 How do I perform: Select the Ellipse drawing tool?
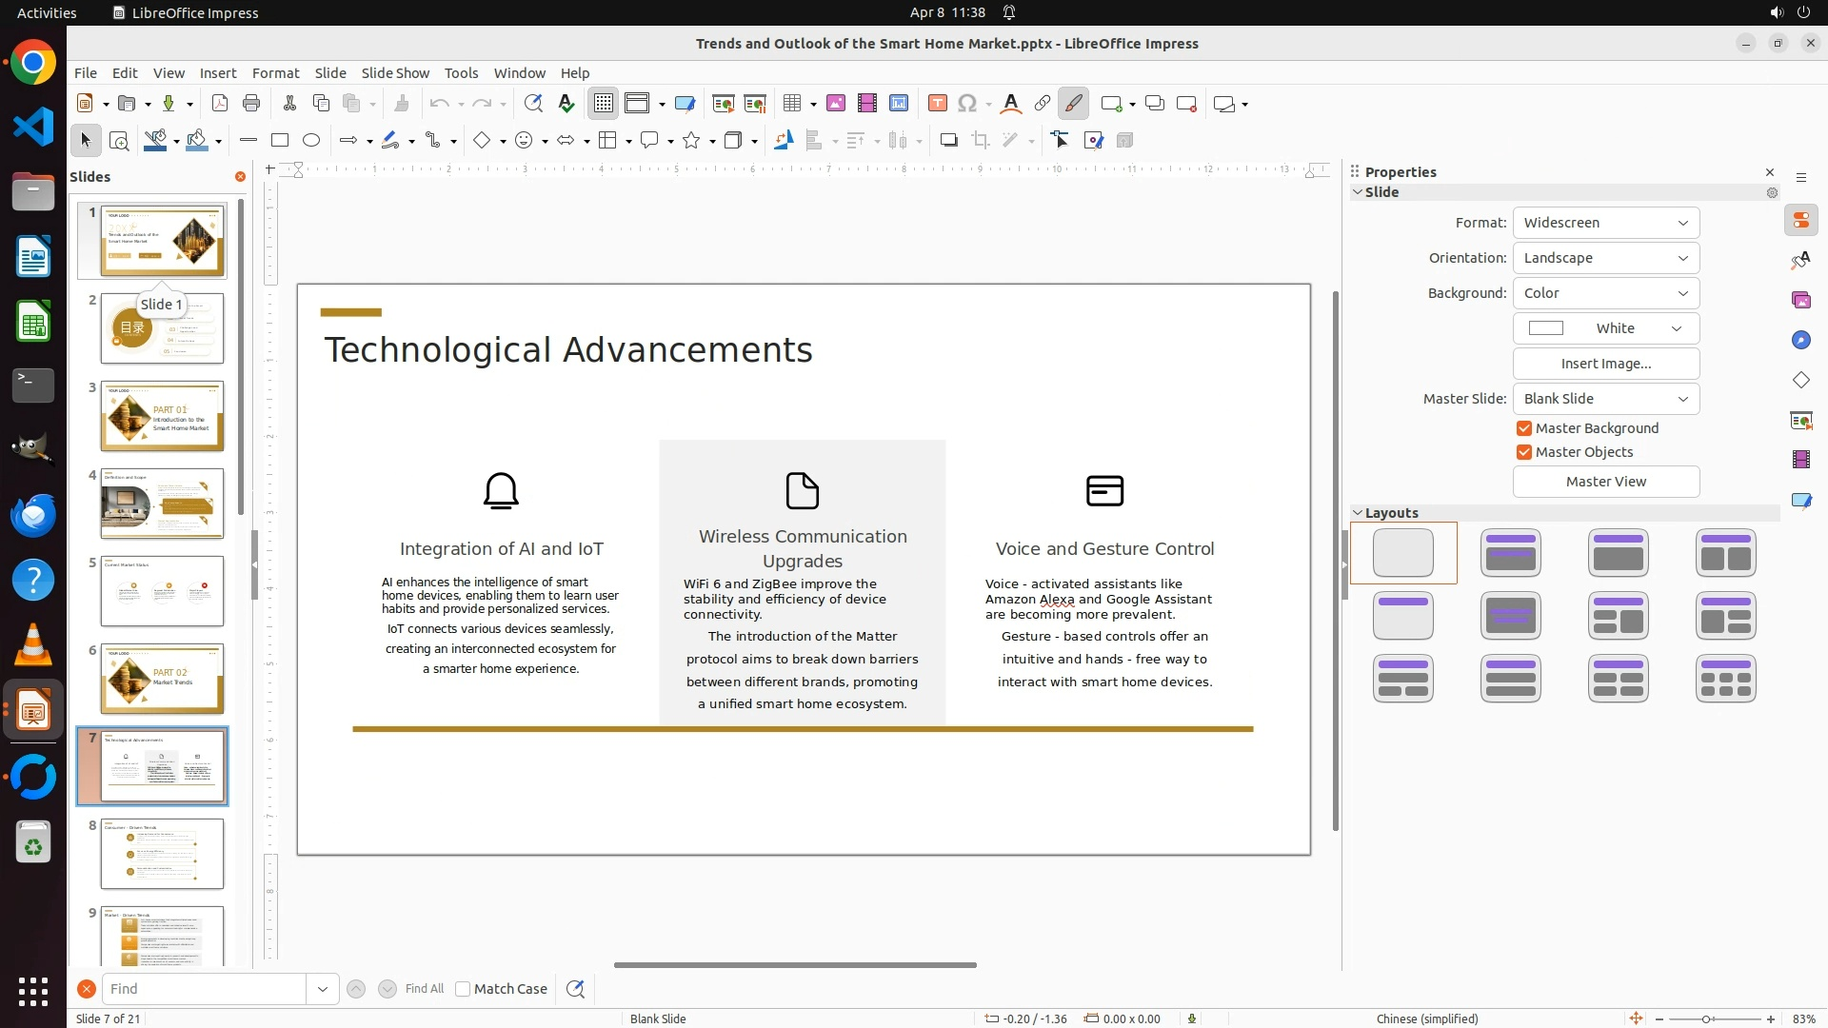(x=311, y=141)
